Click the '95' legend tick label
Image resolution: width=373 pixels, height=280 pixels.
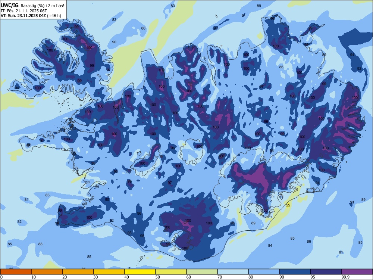[x=313, y=277]
